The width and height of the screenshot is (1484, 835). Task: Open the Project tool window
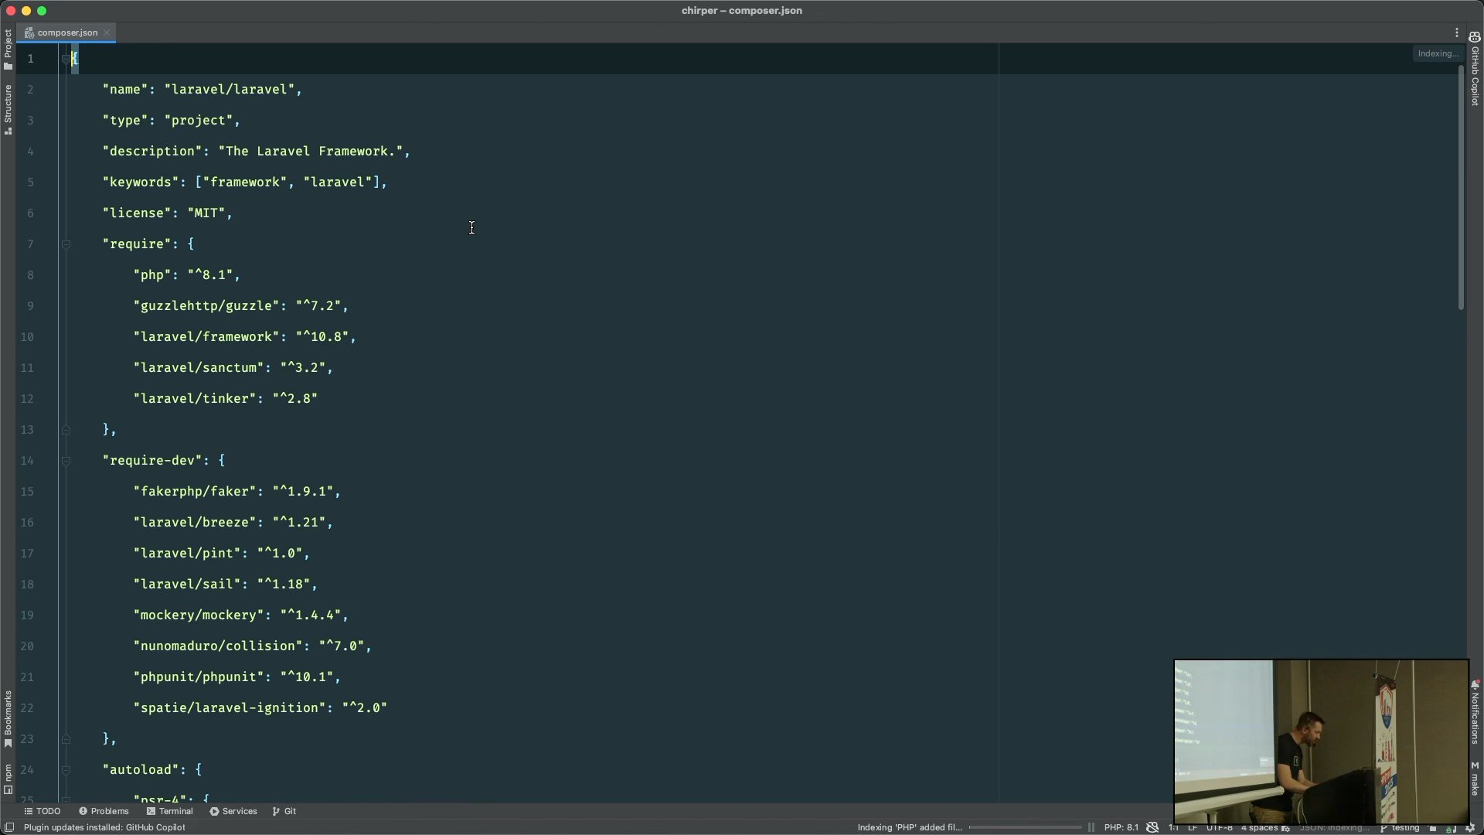pos(8,49)
